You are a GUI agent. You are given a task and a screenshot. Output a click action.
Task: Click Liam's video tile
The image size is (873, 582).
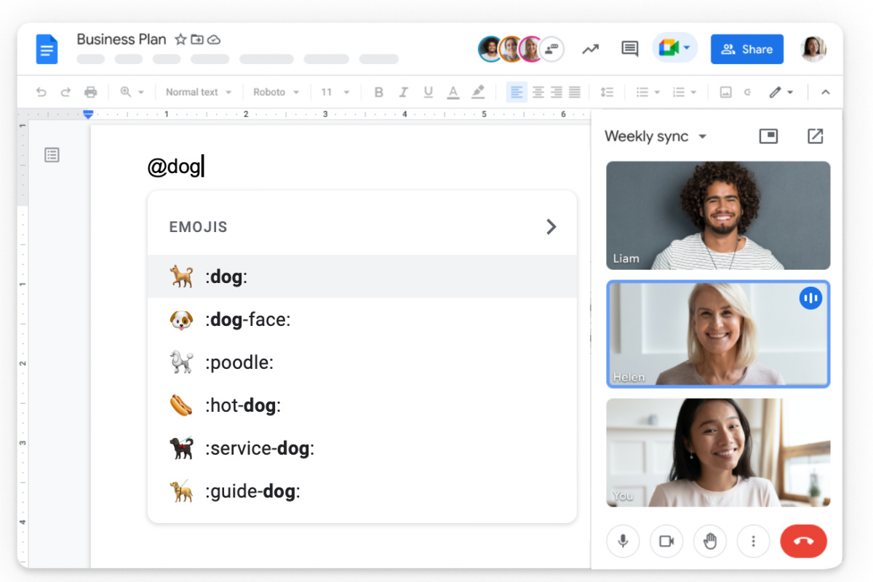click(718, 215)
